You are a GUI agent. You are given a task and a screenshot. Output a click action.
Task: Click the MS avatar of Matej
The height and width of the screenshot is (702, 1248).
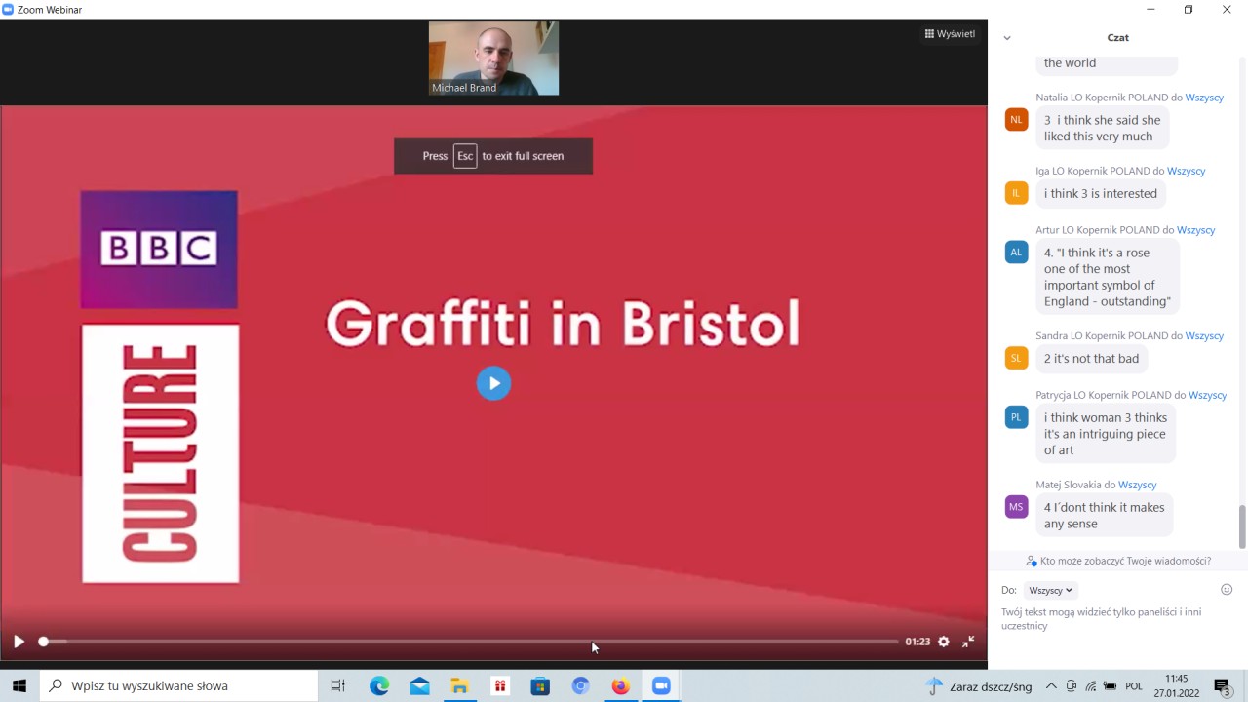pyautogui.click(x=1016, y=507)
